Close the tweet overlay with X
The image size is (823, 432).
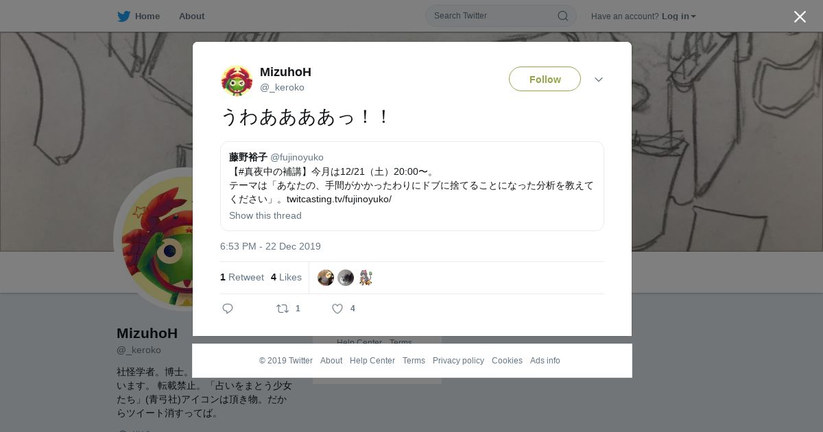coord(800,16)
